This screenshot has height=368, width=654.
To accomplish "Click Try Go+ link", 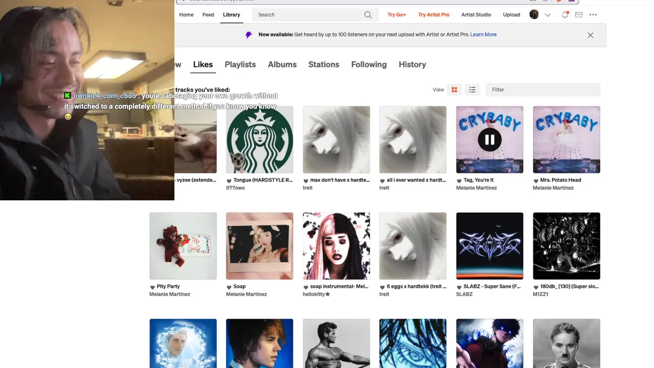I will click(396, 15).
